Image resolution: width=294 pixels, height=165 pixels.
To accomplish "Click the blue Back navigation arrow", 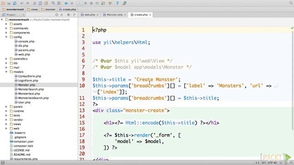I will 66,3.
